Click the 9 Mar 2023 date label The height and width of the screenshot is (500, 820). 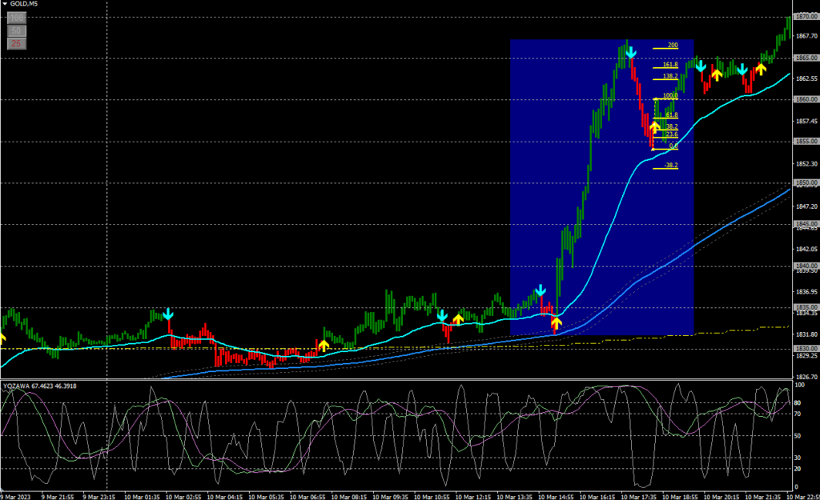point(15,496)
